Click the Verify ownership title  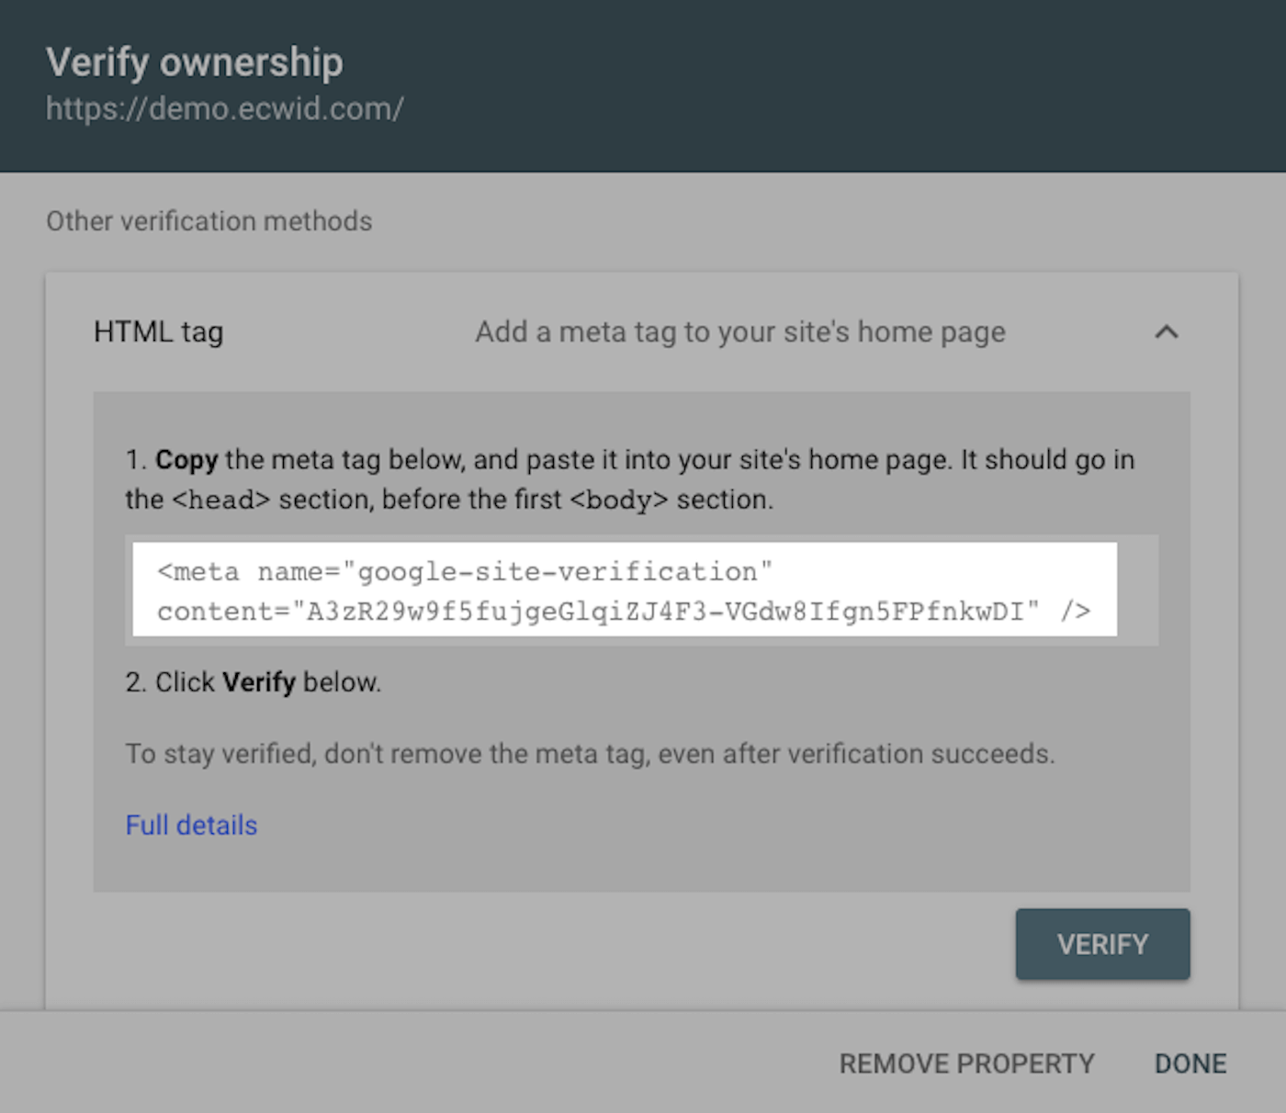coord(196,62)
